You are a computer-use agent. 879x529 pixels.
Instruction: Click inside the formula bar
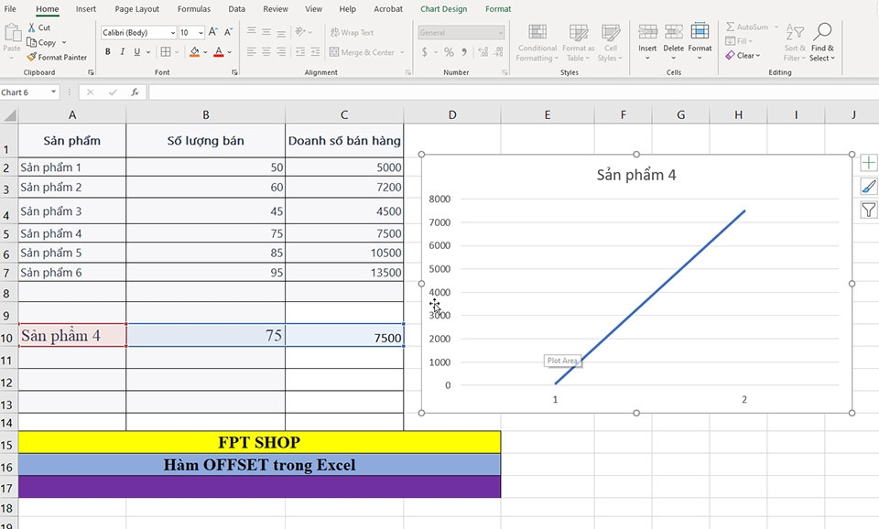click(513, 92)
